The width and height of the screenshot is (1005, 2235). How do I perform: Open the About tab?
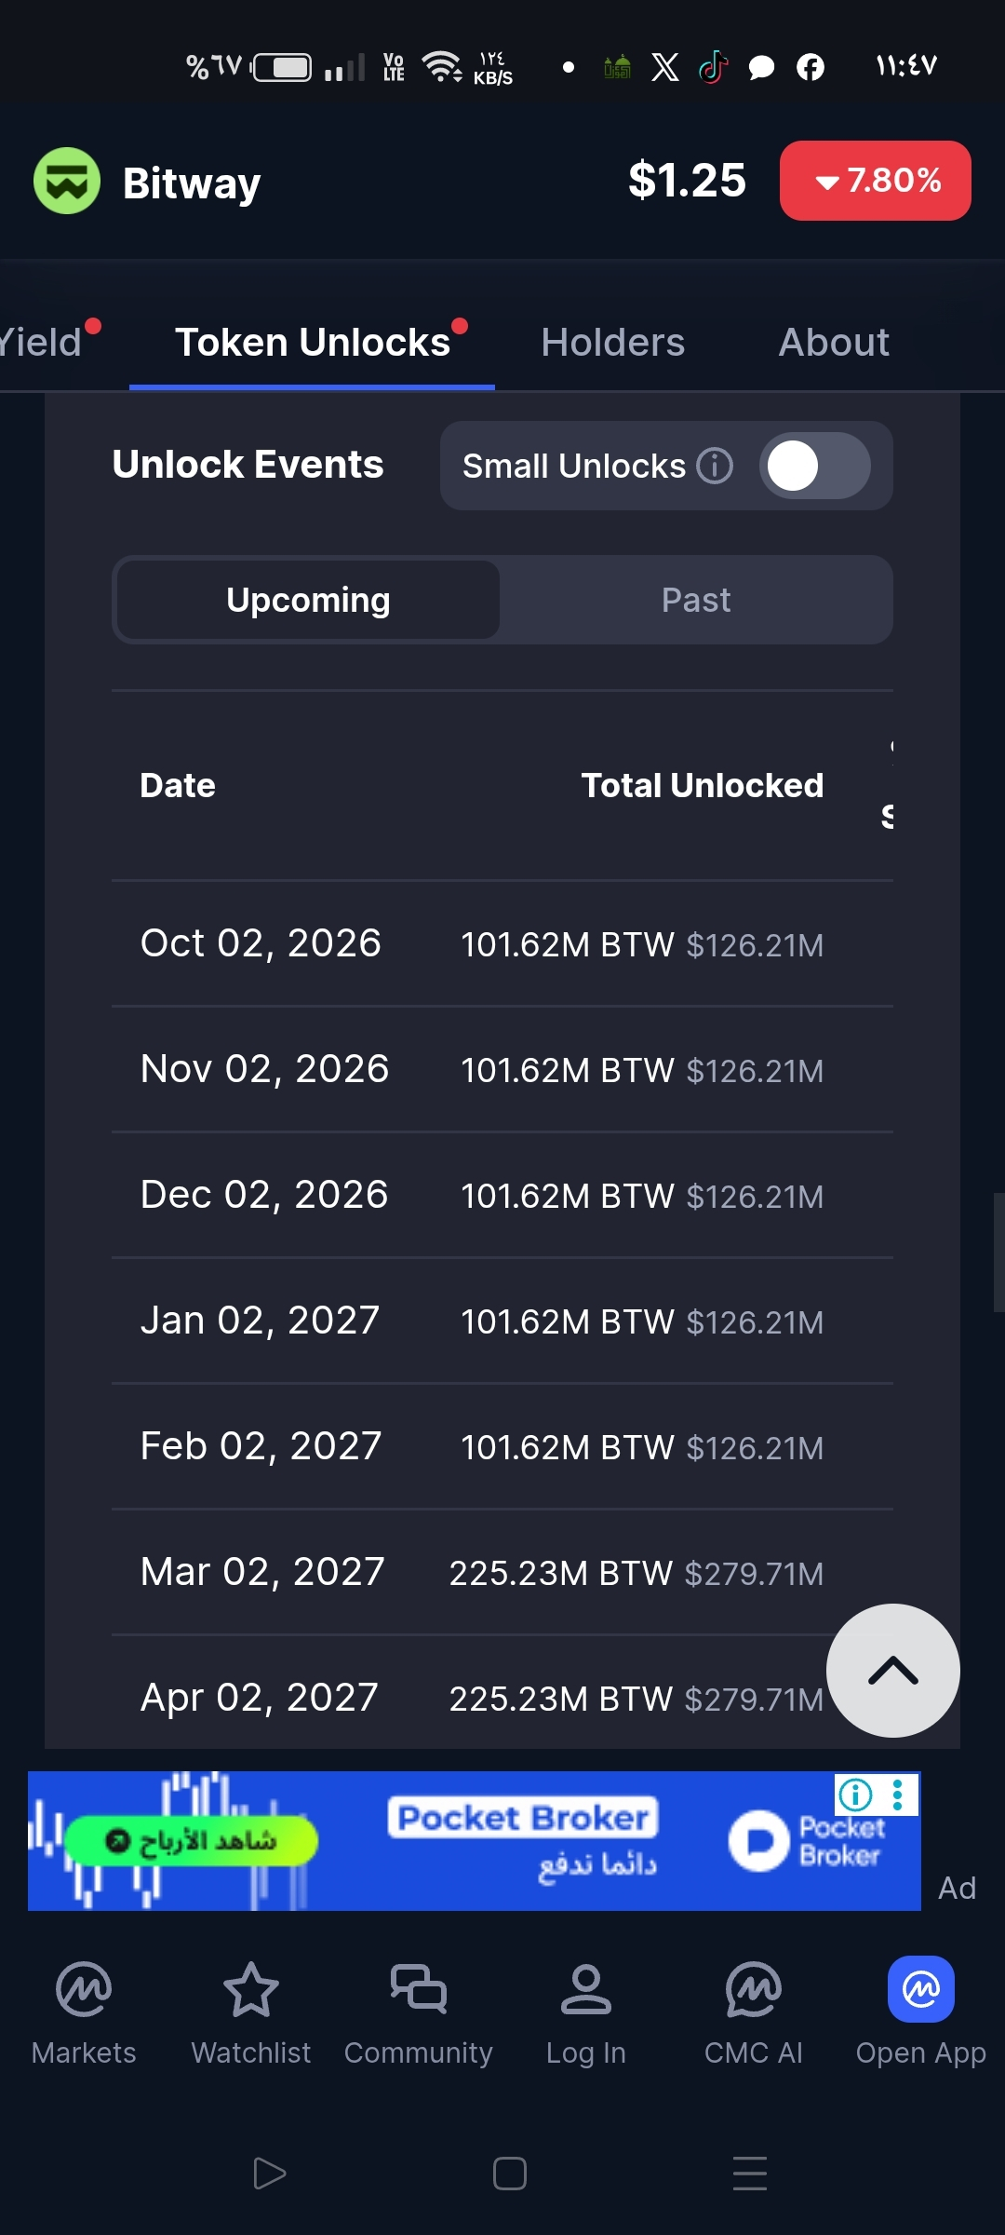pos(834,342)
